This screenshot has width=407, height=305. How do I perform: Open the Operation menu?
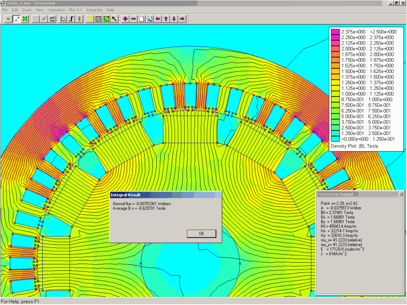click(56, 10)
